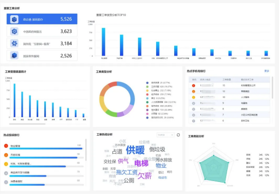Refresh the word cloud with the circular arrow icon
279x194 pixels.
coord(178,135)
